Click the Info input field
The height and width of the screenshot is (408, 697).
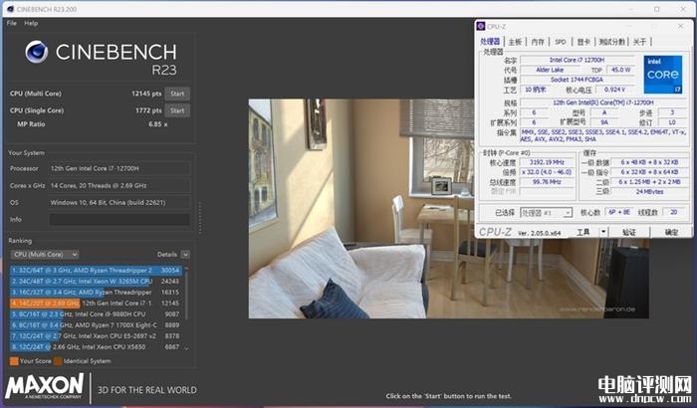point(119,220)
